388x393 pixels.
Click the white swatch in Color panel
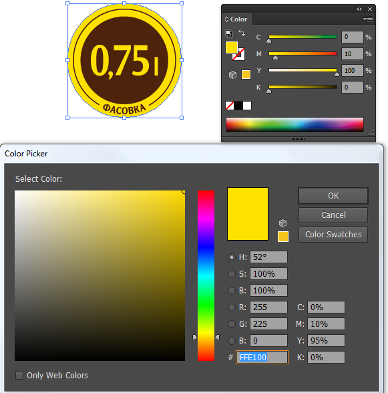(247, 106)
